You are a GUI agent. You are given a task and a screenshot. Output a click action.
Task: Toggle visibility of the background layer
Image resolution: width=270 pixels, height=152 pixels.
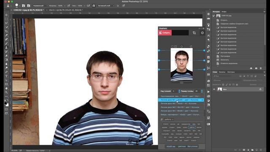[214, 89]
